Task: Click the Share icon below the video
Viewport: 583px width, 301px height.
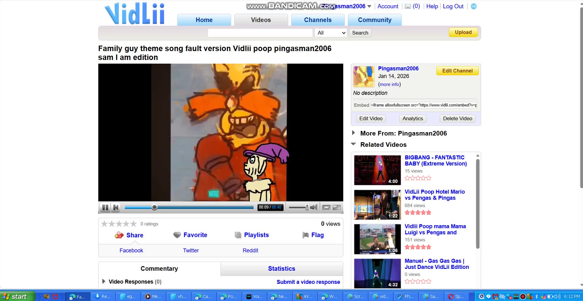Action: pos(119,235)
